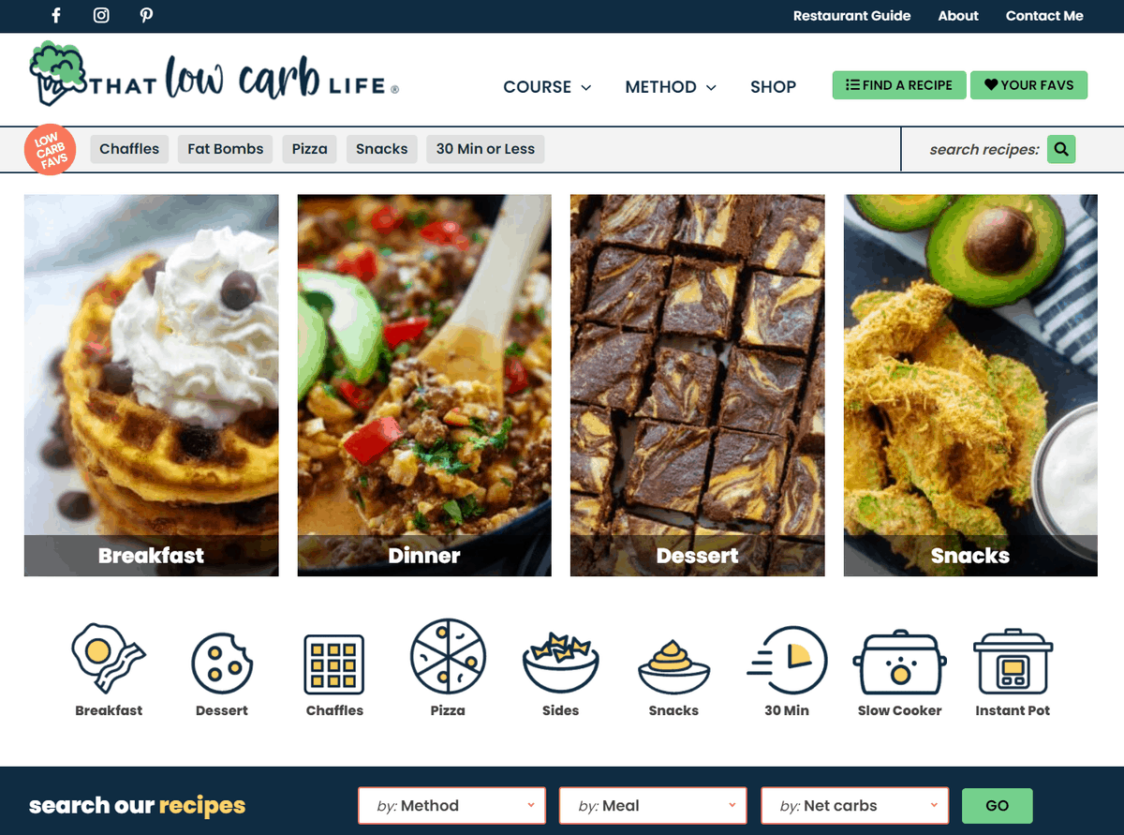The width and height of the screenshot is (1124, 835).
Task: Open the by: Net carbs dropdown
Action: pyautogui.click(x=854, y=806)
